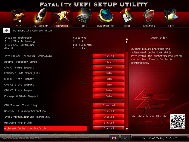Click the Advanced\CPU Configuration breadcrumb
The width and height of the screenshot is (189, 142).
coord(32,30)
